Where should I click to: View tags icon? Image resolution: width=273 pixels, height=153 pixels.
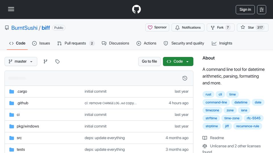pyautogui.click(x=57, y=61)
